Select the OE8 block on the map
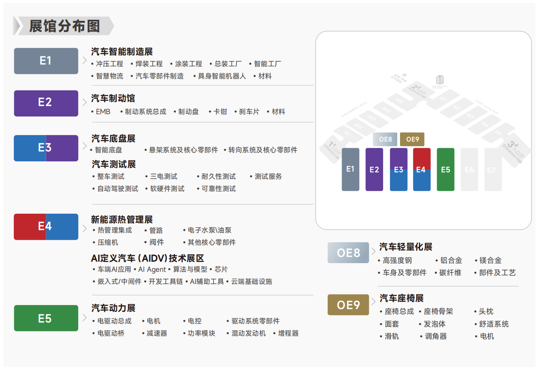 pos(385,139)
